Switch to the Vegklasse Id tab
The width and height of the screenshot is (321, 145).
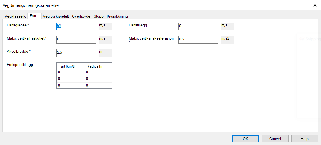click(x=15, y=16)
